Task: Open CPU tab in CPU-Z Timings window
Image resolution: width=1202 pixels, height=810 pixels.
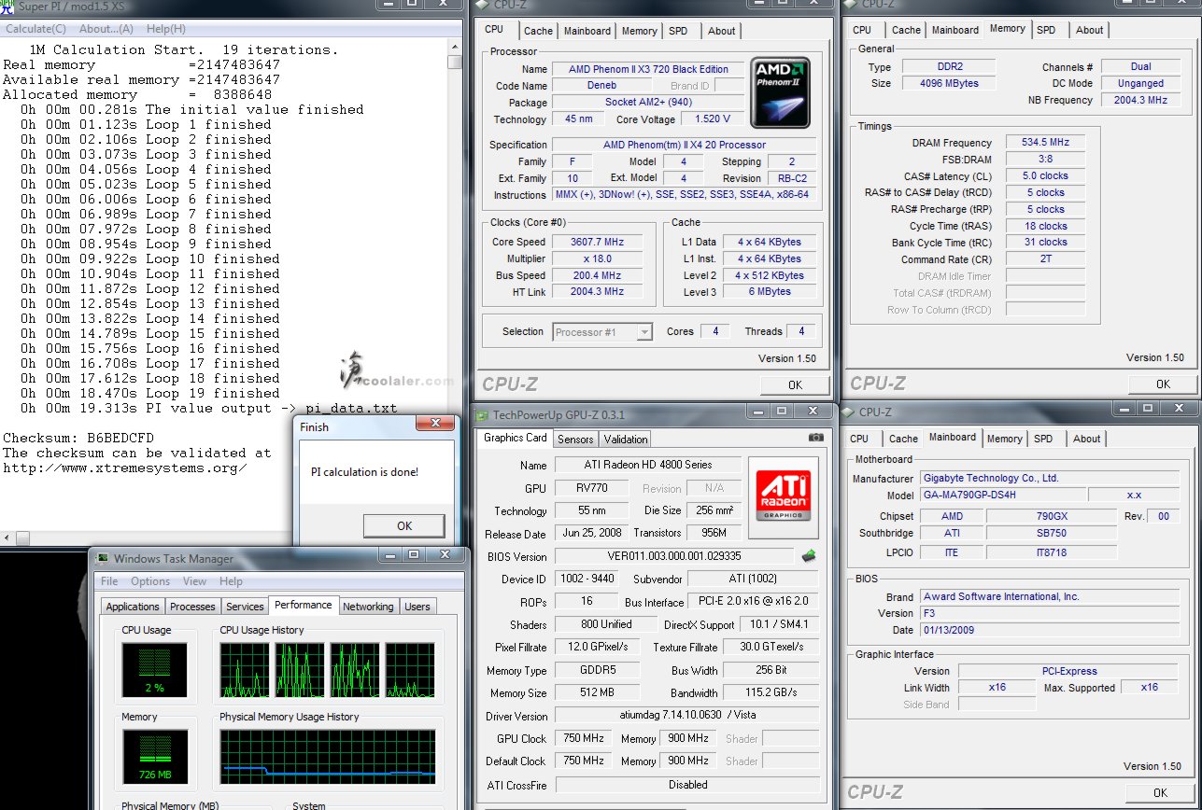Action: (x=861, y=30)
